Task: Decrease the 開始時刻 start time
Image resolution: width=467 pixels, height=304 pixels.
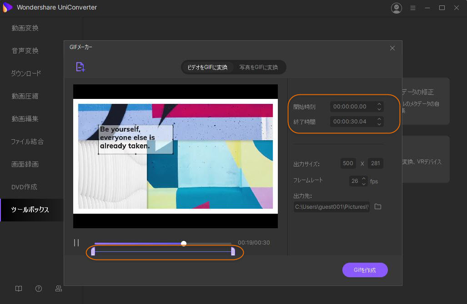Action: point(379,109)
